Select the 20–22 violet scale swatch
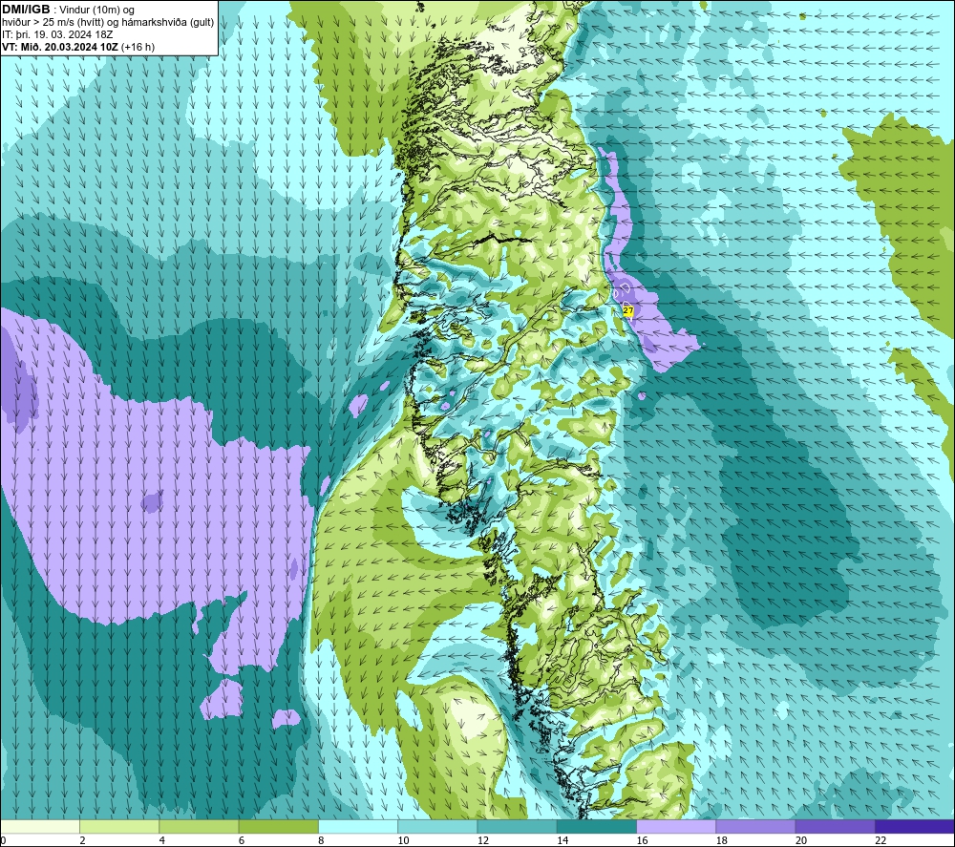The image size is (955, 847). pyautogui.click(x=835, y=826)
